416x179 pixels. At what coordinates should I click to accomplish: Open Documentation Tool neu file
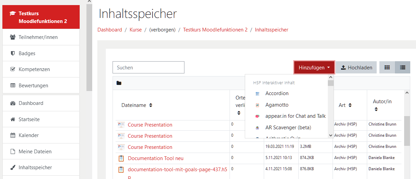156,158
